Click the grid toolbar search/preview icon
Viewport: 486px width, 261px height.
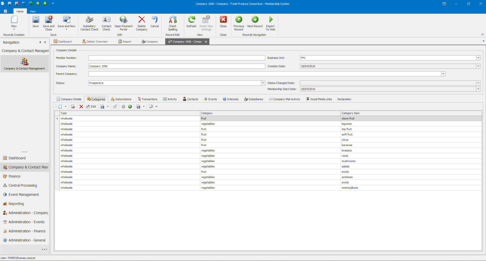151,107
